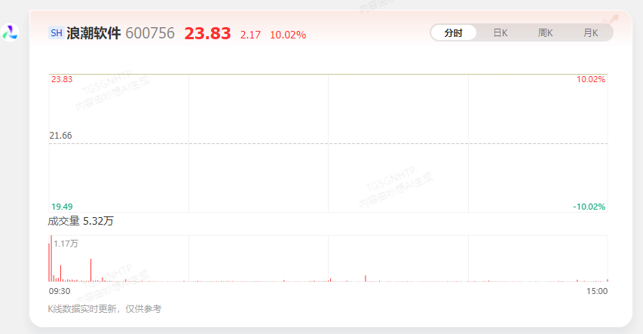Click the 10.02% change in header
Viewport: 643px width, 334px height.
click(x=288, y=35)
